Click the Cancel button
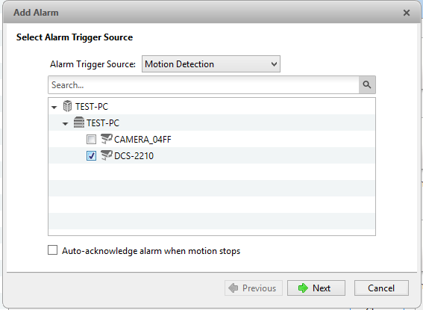 point(381,288)
